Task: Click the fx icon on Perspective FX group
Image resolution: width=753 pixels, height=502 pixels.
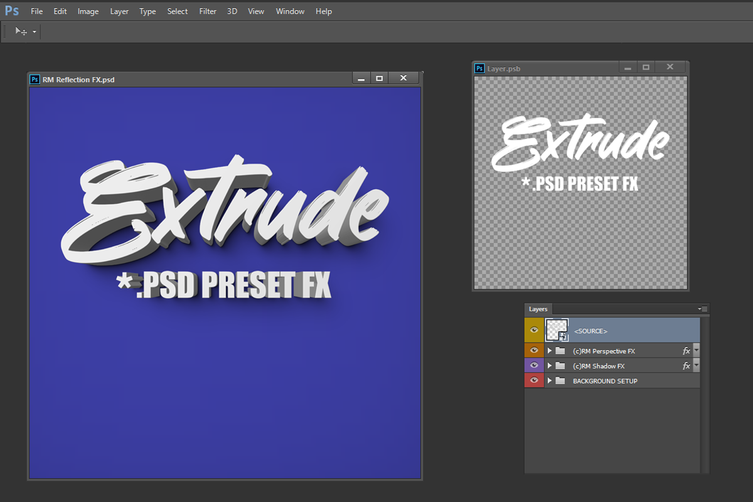Action: pyautogui.click(x=686, y=351)
